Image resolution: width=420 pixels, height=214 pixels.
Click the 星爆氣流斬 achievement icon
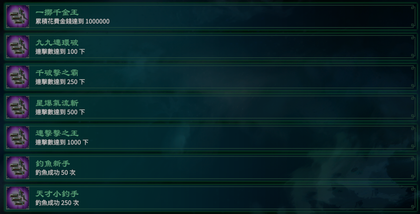18,107
